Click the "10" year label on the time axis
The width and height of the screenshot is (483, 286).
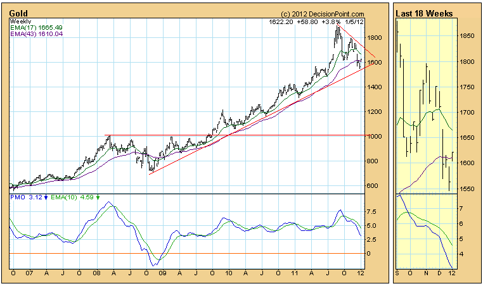coord(229,273)
